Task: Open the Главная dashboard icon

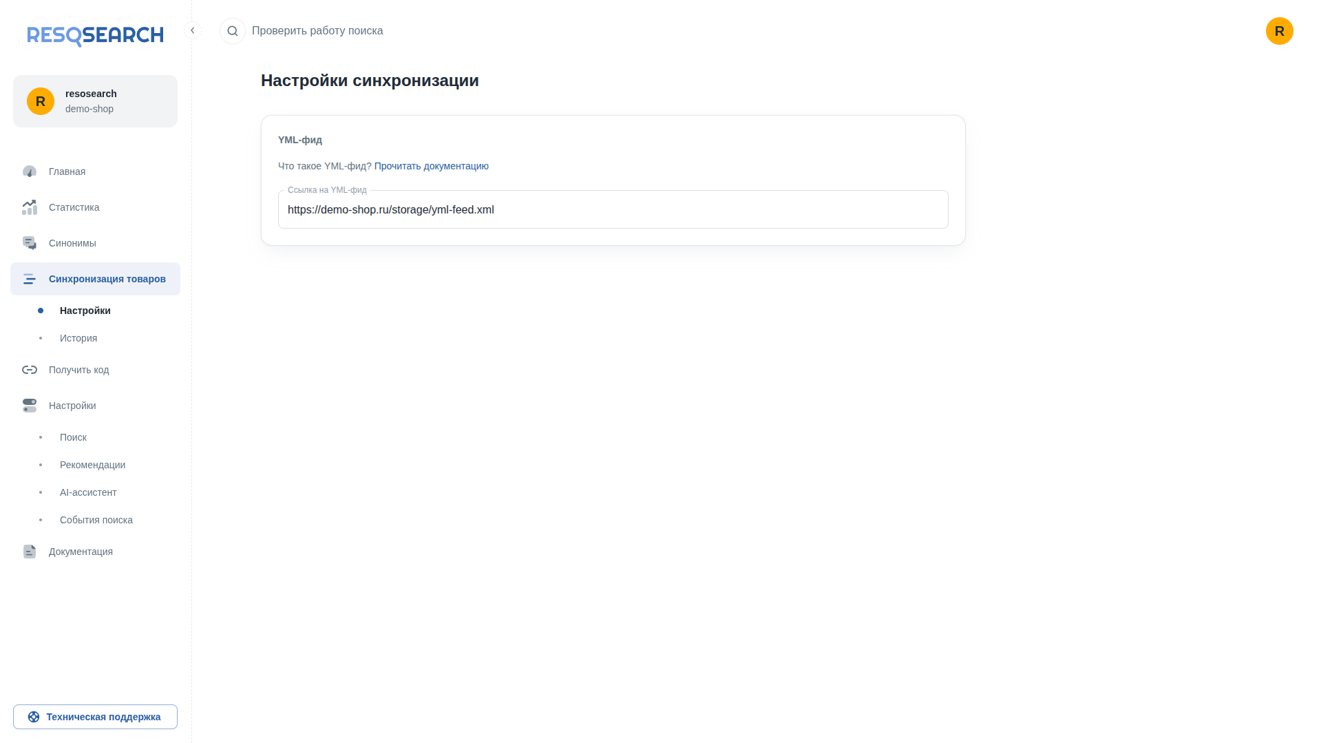Action: (30, 171)
